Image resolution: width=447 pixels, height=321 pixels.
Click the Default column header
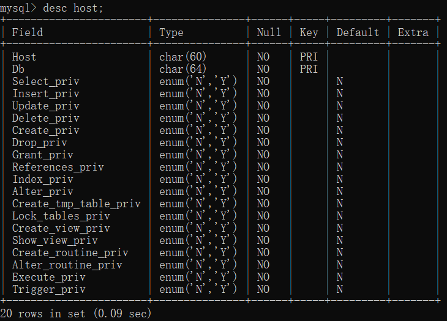358,32
